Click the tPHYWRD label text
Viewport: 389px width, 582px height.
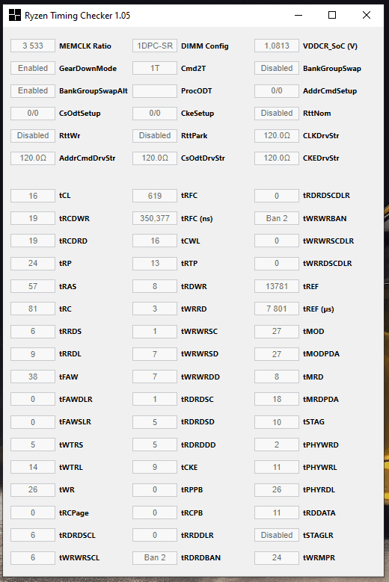point(320,445)
